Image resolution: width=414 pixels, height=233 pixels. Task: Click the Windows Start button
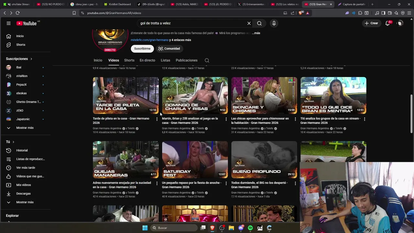[x=145, y=228]
